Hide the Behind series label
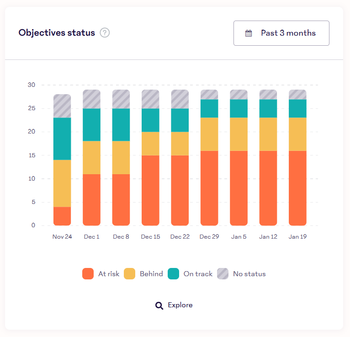Viewport: 350px width, 337px height. [x=151, y=274]
